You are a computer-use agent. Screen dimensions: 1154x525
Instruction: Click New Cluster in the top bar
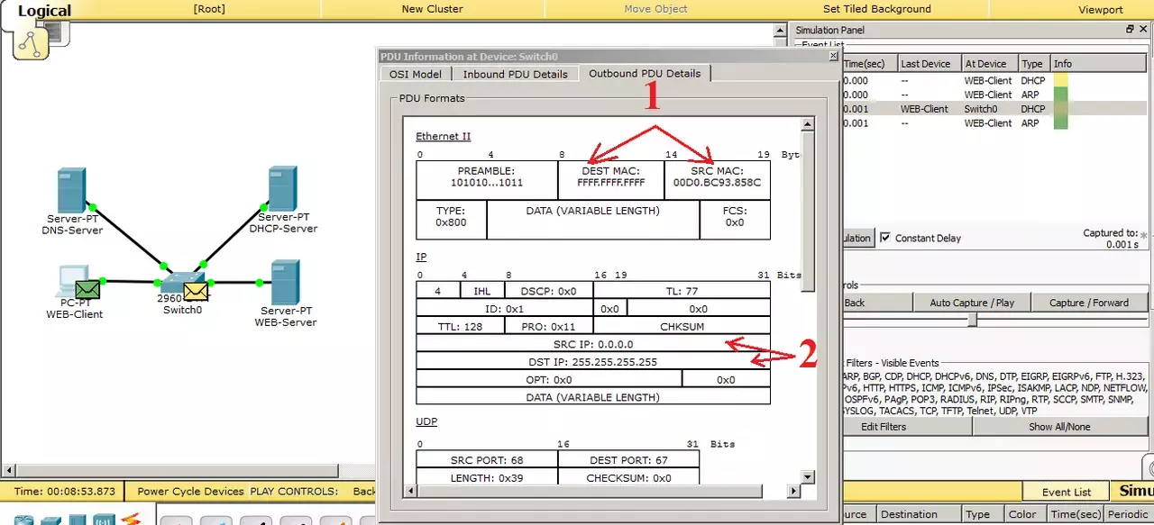point(432,9)
